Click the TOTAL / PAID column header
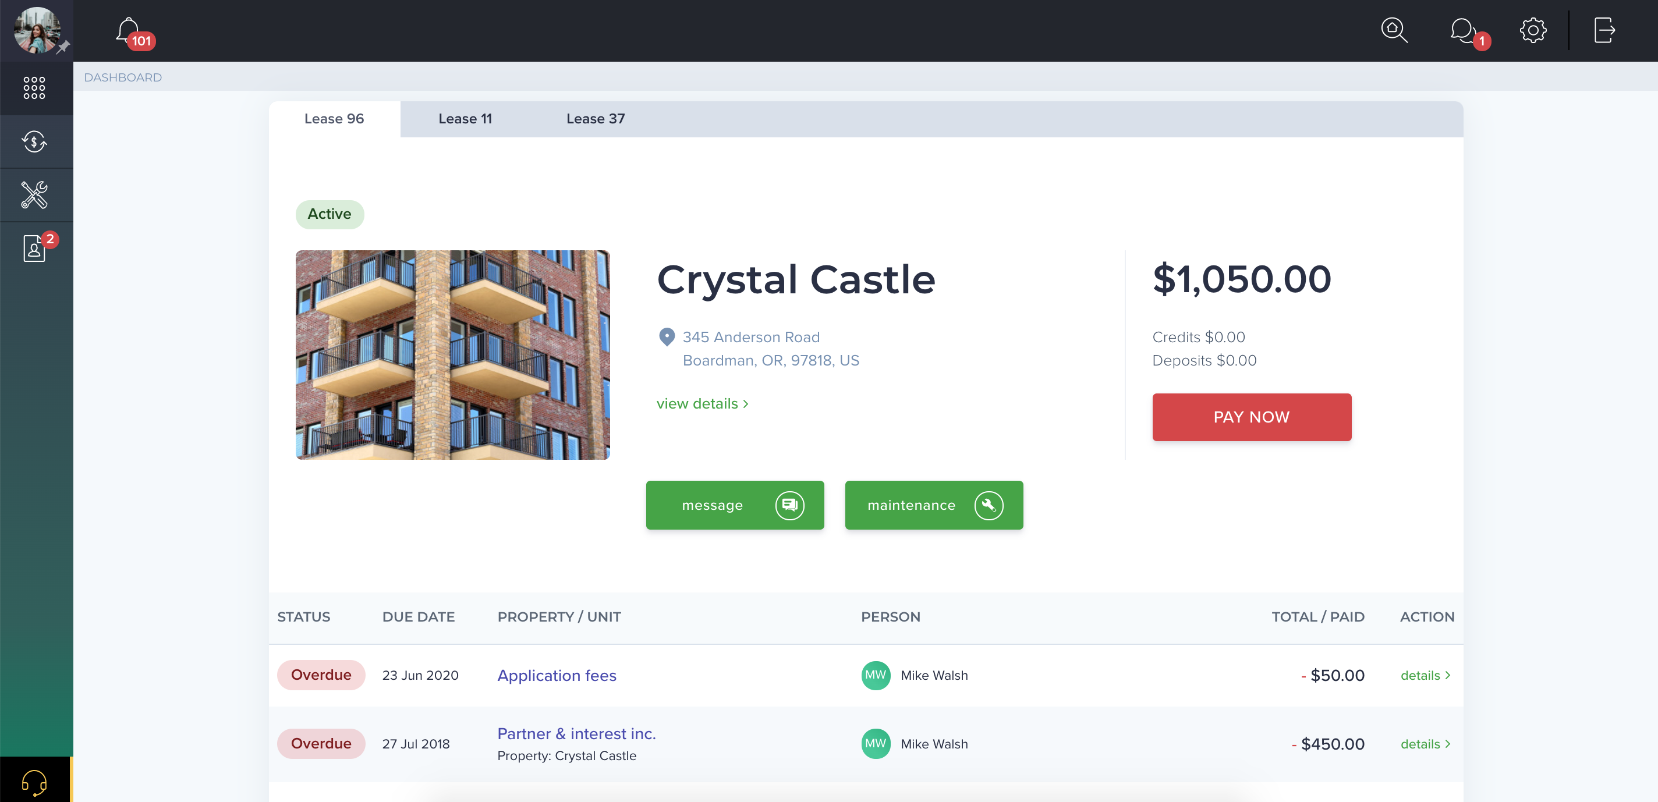The image size is (1658, 802). point(1317,616)
